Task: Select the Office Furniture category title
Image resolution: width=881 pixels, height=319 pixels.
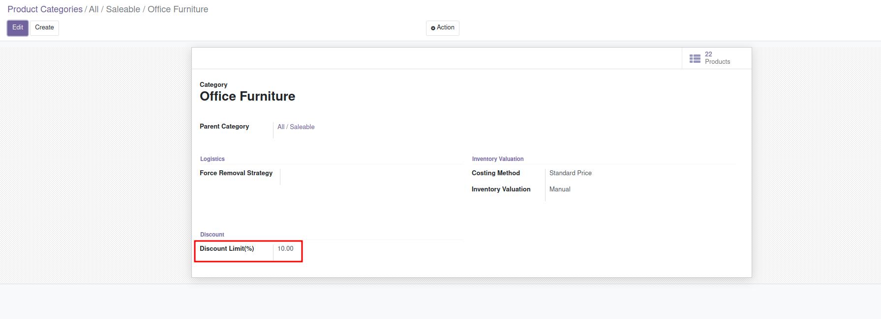Action: coord(247,96)
